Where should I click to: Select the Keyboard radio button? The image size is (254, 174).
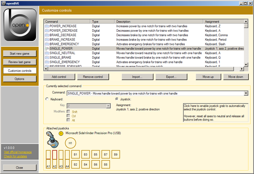pyautogui.click(x=47, y=99)
